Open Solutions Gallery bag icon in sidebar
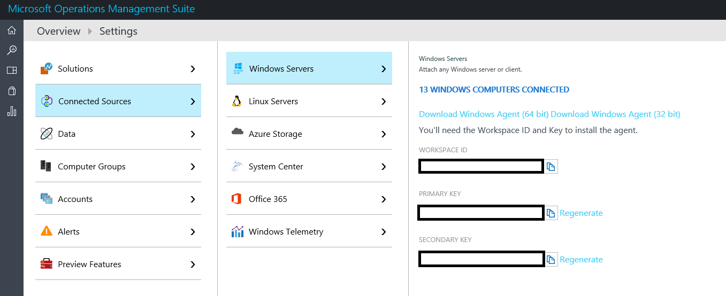Viewport: 726px width, 296px height. [x=12, y=91]
